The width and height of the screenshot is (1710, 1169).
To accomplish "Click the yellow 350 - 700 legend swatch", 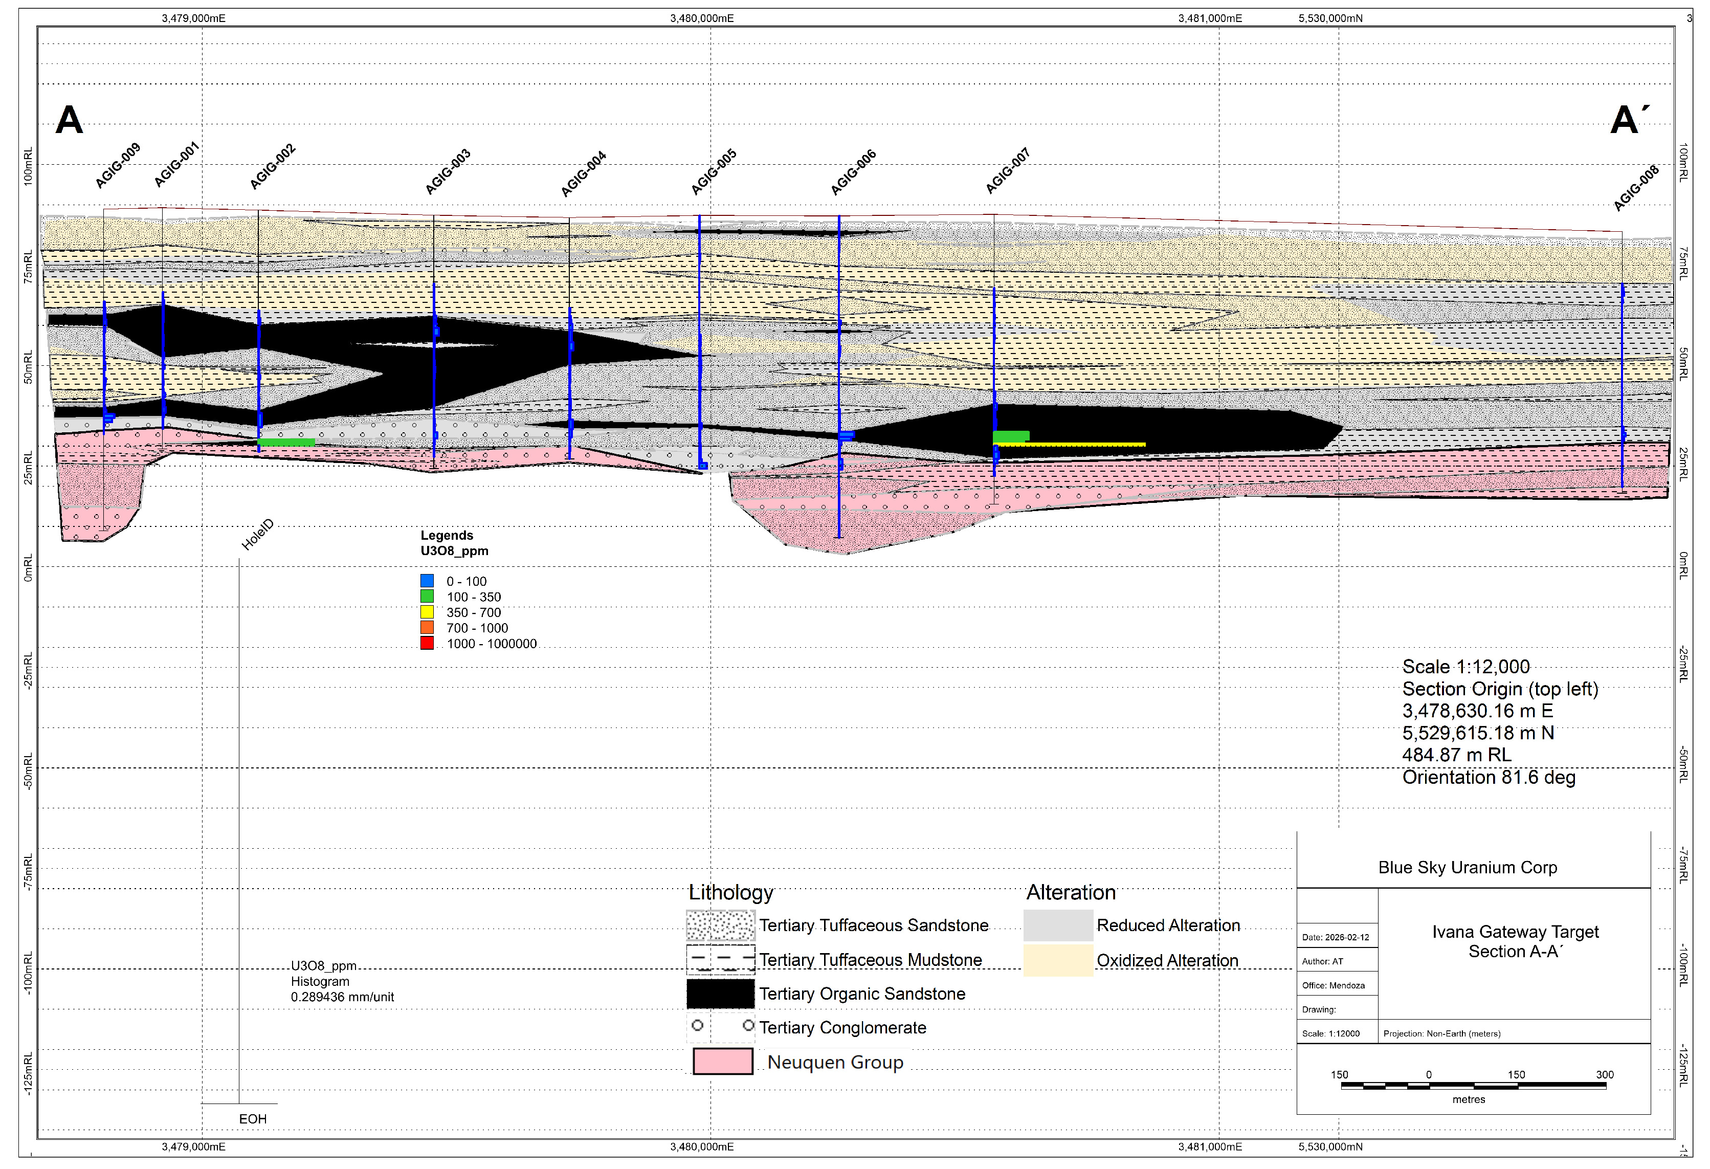I will tap(427, 612).
